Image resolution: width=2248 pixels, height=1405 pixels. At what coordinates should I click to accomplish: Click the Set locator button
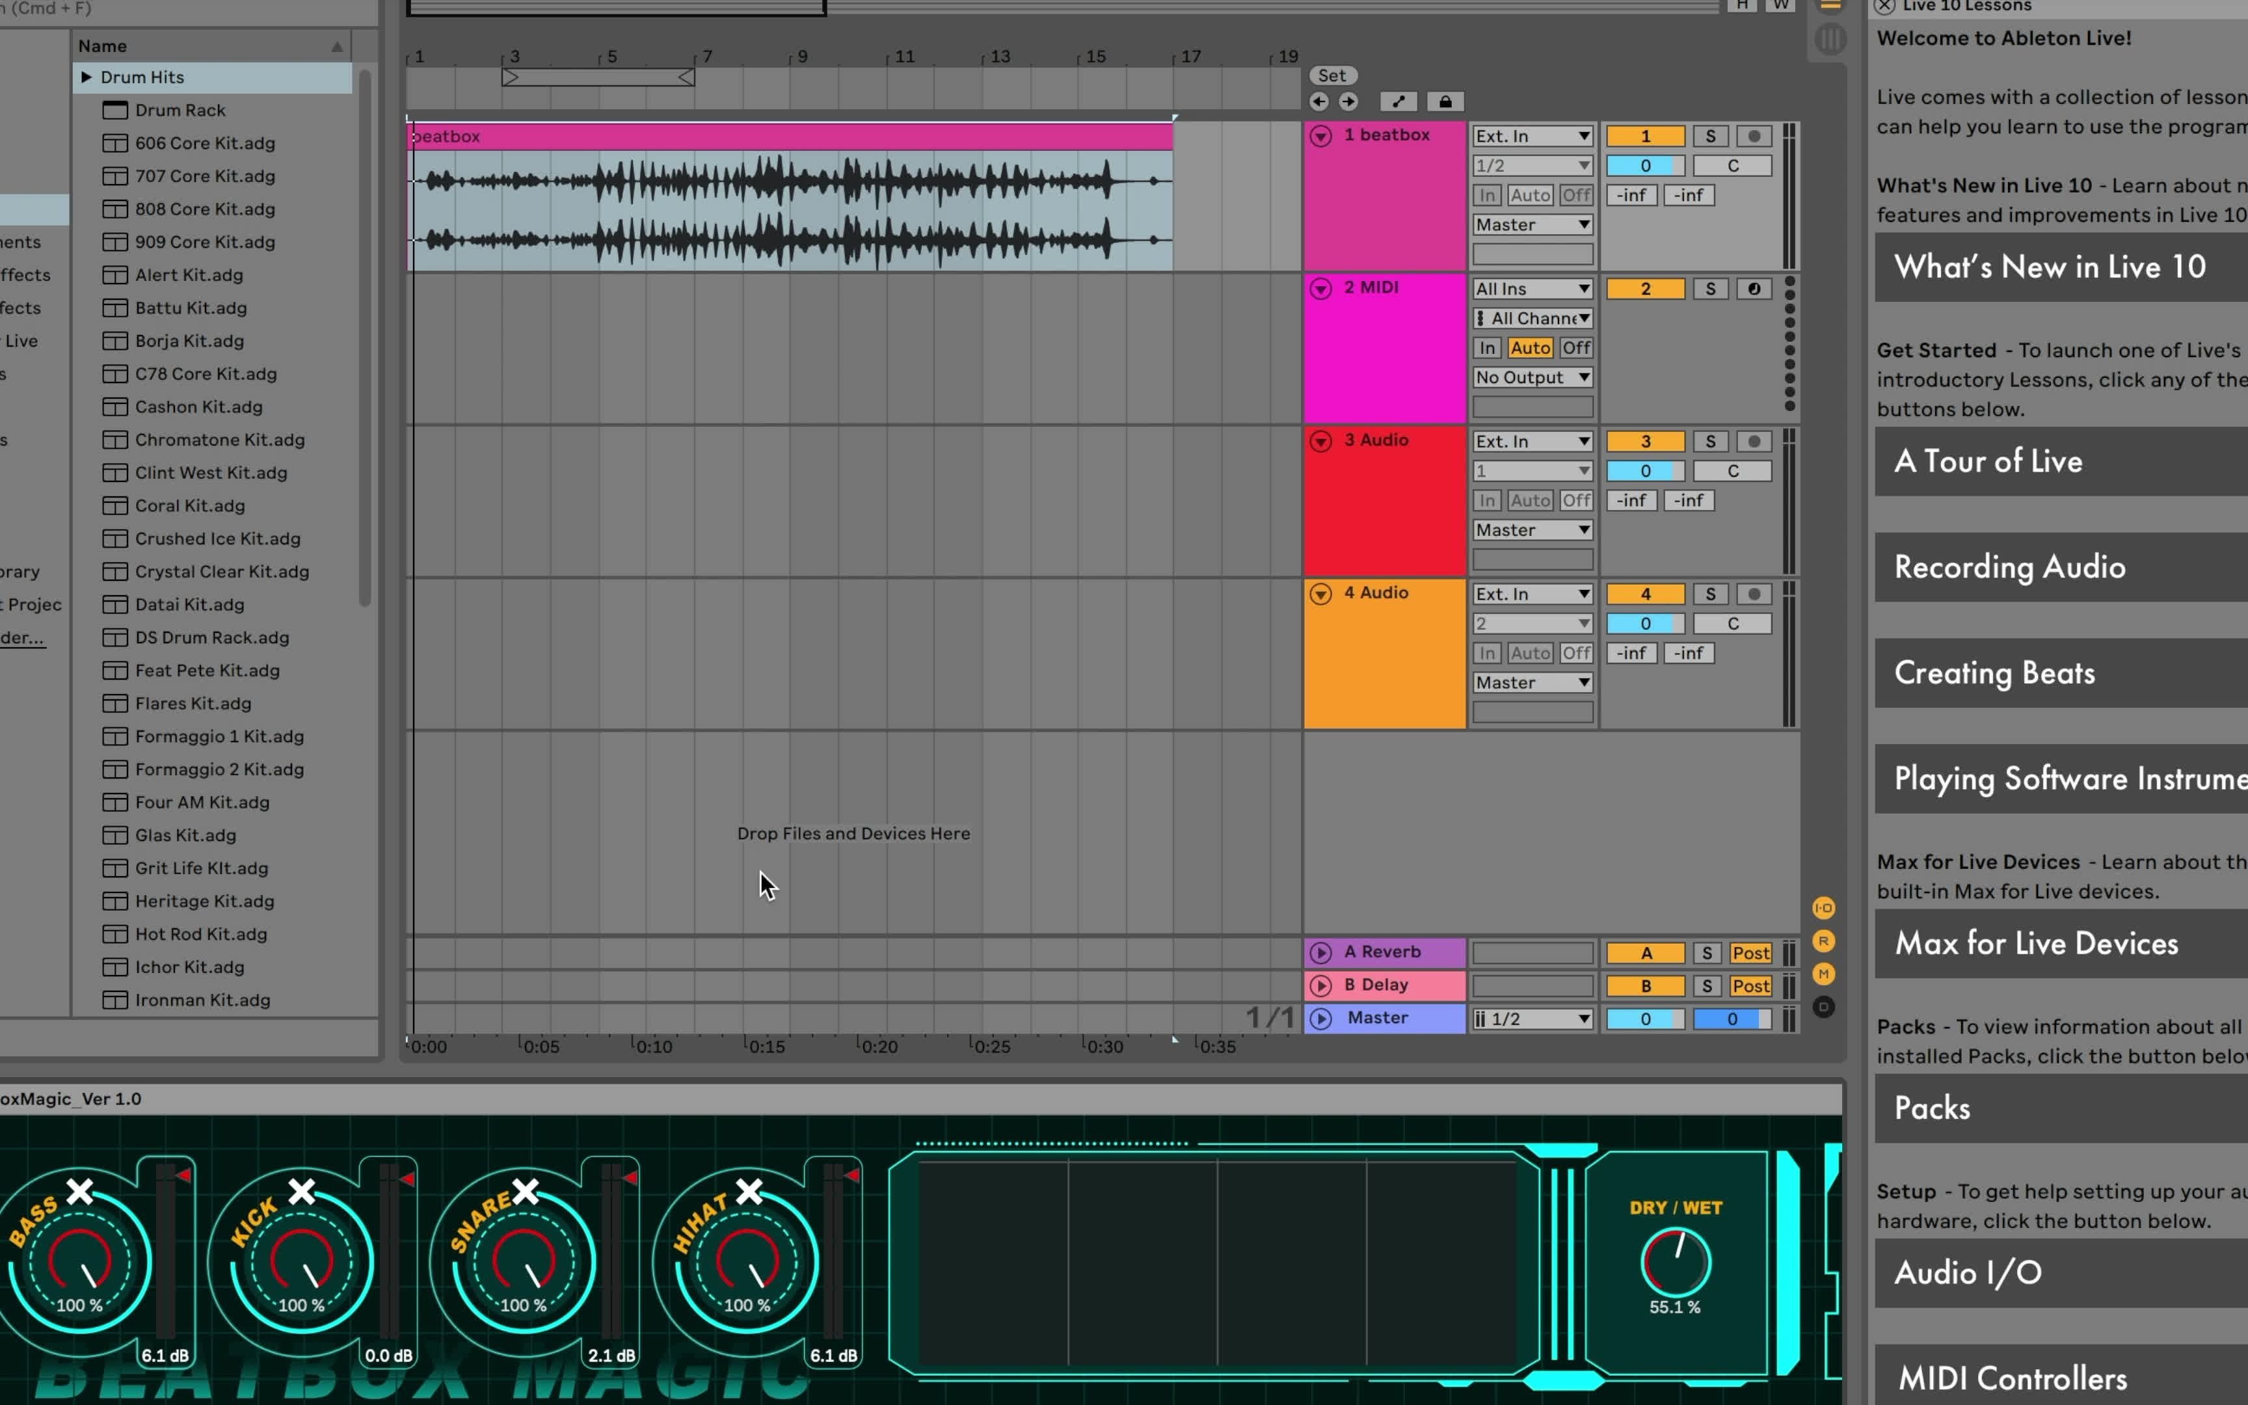tap(1331, 76)
